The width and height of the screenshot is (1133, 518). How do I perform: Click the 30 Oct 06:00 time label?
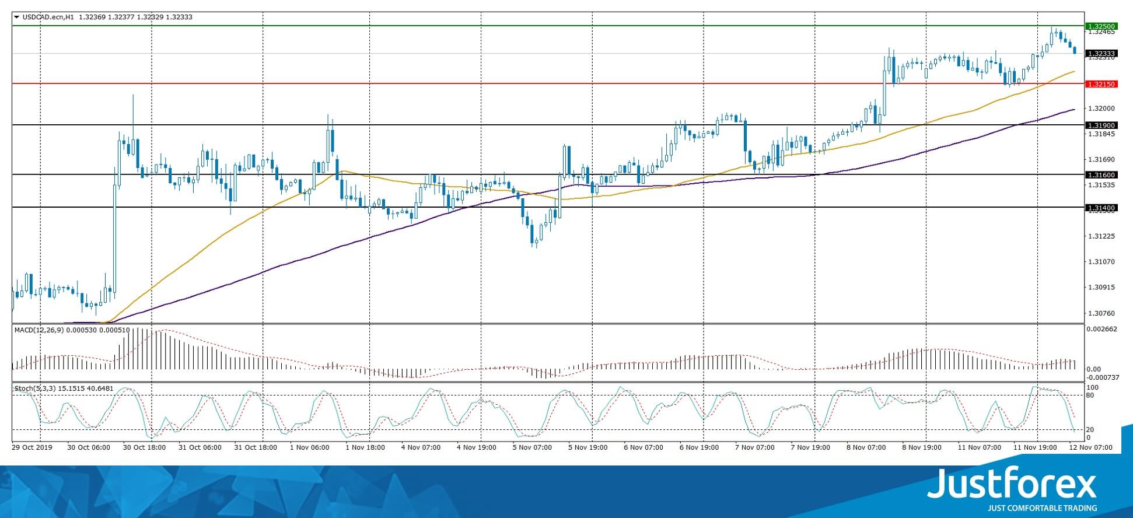tap(89, 448)
